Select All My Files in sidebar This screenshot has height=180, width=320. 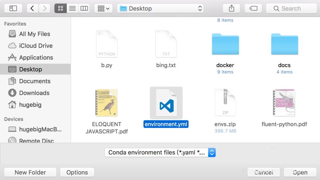click(x=35, y=34)
